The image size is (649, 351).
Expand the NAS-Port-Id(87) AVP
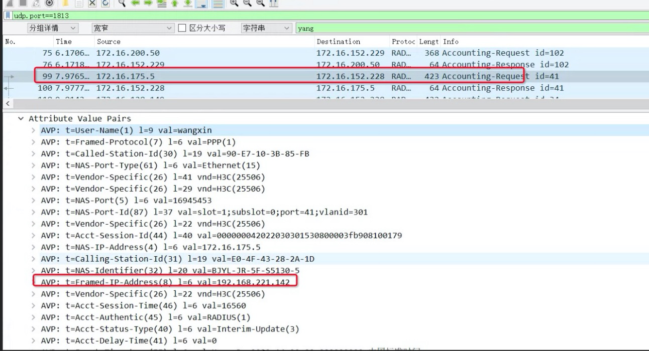[33, 212]
